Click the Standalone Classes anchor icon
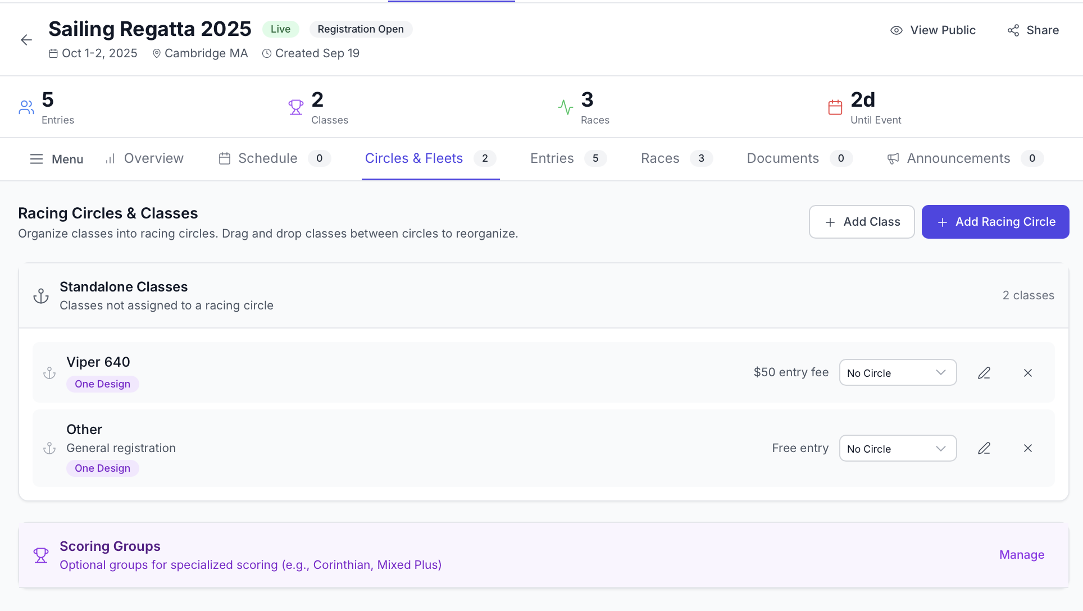The height and width of the screenshot is (611, 1083). pyautogui.click(x=41, y=296)
